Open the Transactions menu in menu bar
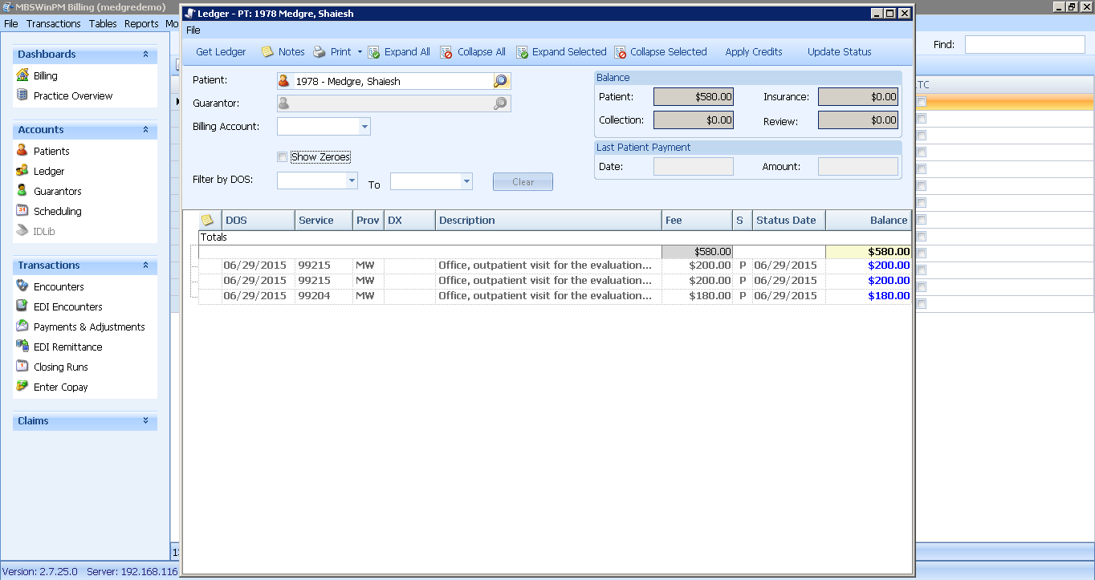The width and height of the screenshot is (1095, 580). pos(54,24)
